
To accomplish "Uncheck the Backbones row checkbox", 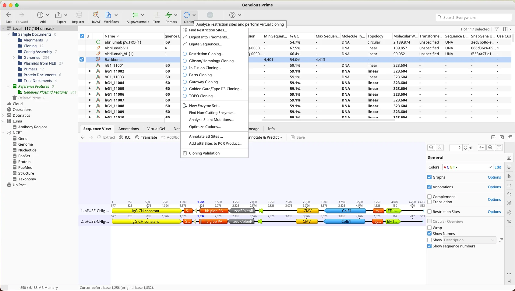I will (82, 59).
